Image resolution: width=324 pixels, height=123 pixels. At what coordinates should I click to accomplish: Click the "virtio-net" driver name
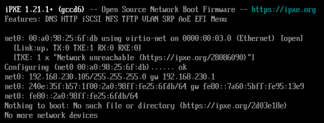(146, 38)
